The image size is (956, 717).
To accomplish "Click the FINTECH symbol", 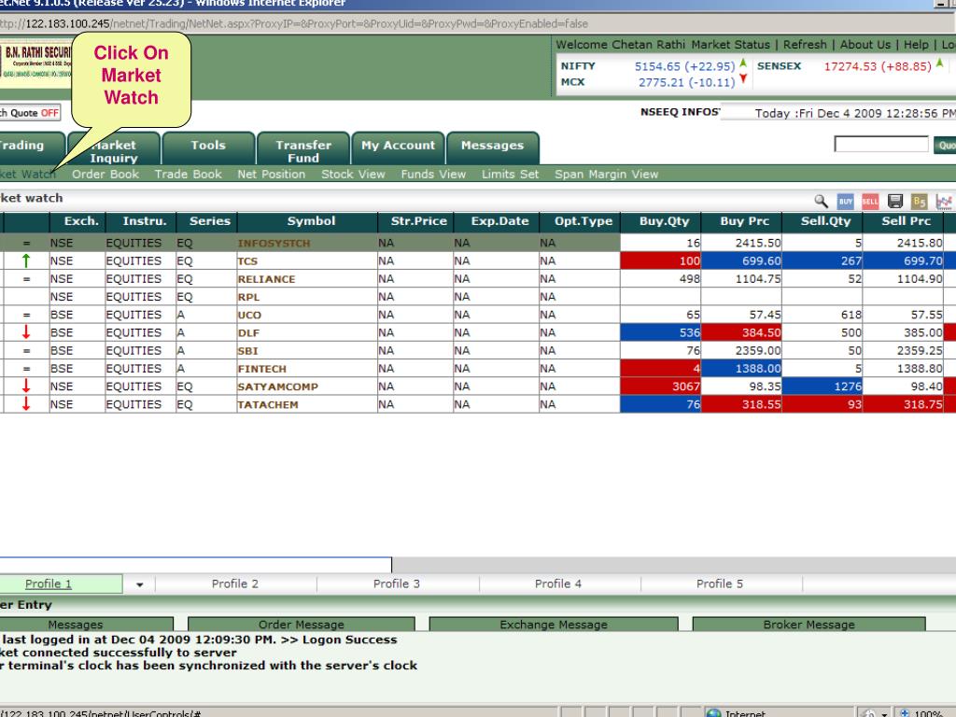I will (x=262, y=369).
